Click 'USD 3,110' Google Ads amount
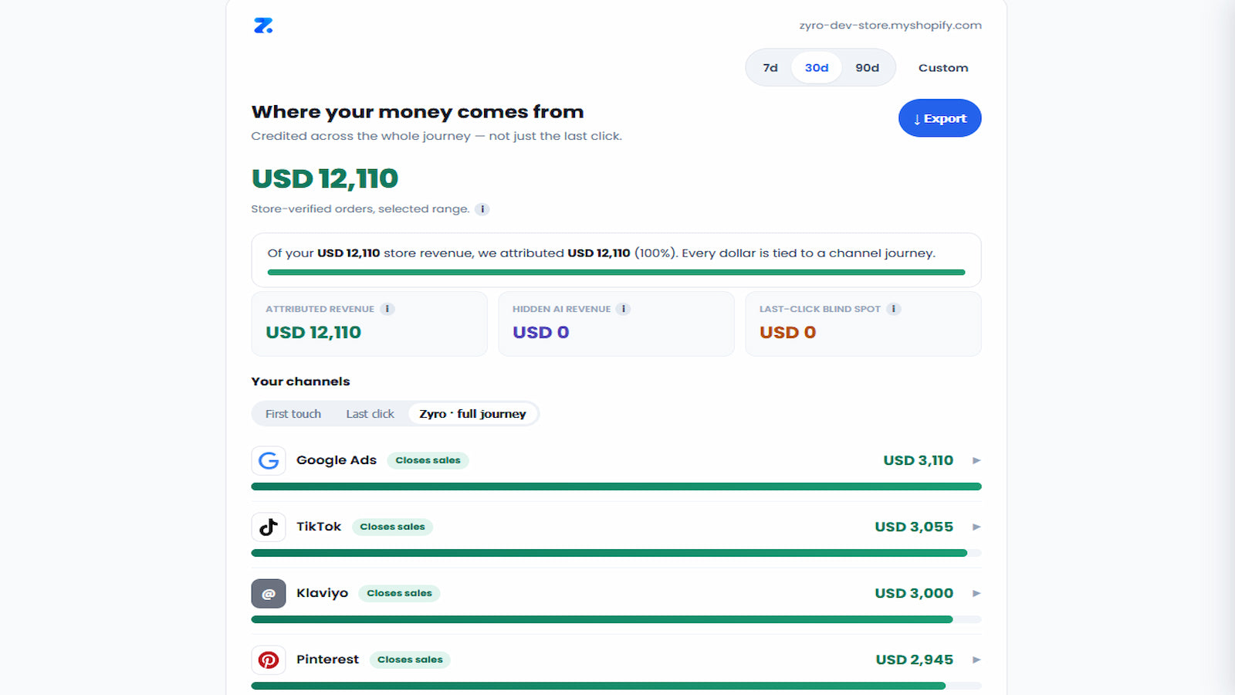 pyautogui.click(x=918, y=460)
